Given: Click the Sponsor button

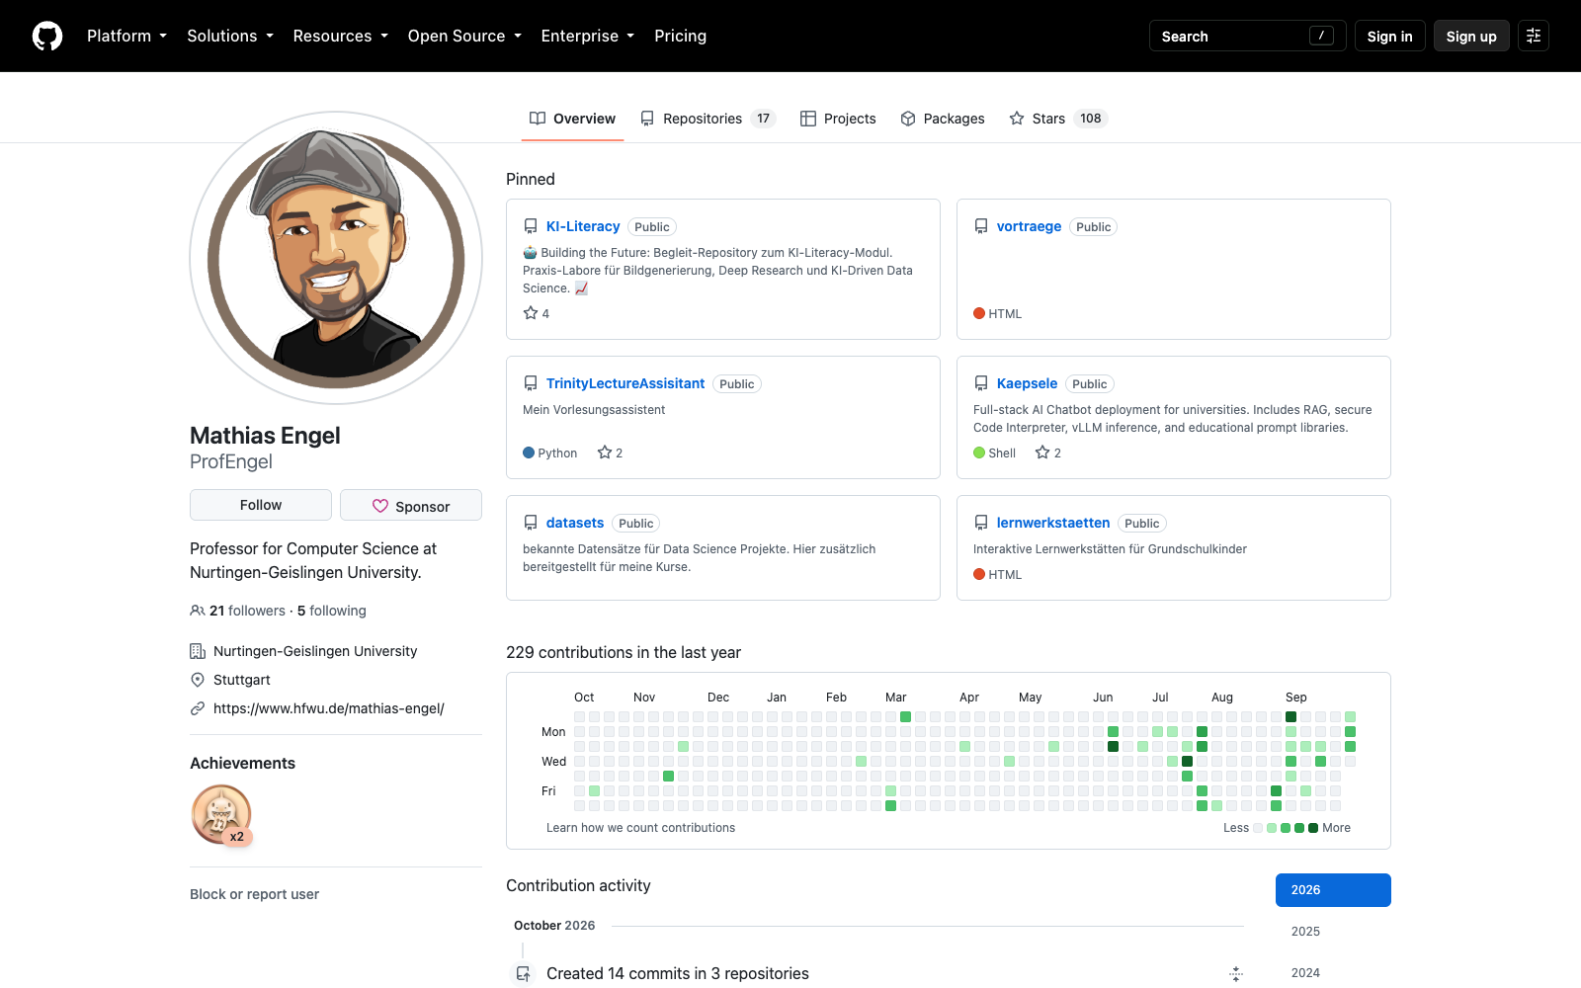Looking at the screenshot, I should tap(411, 505).
